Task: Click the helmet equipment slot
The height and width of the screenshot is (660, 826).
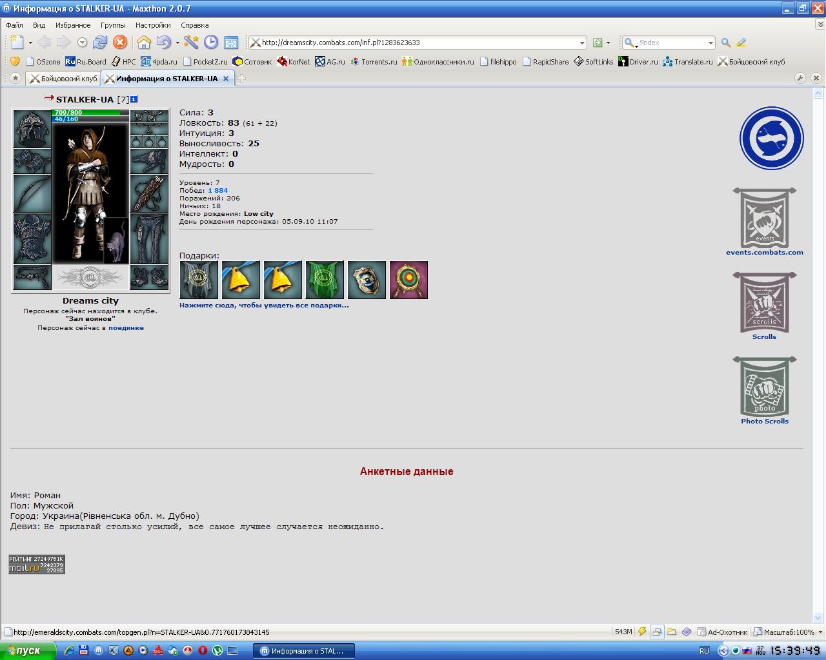Action: (x=32, y=129)
